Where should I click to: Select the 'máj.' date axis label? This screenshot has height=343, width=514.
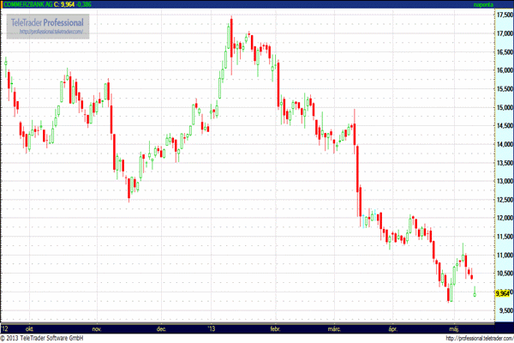coord(452,328)
